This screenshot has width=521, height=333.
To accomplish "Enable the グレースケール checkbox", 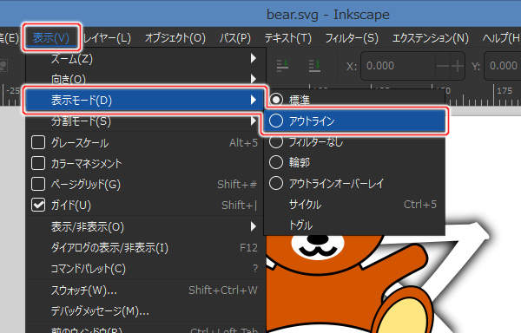I will (38, 142).
